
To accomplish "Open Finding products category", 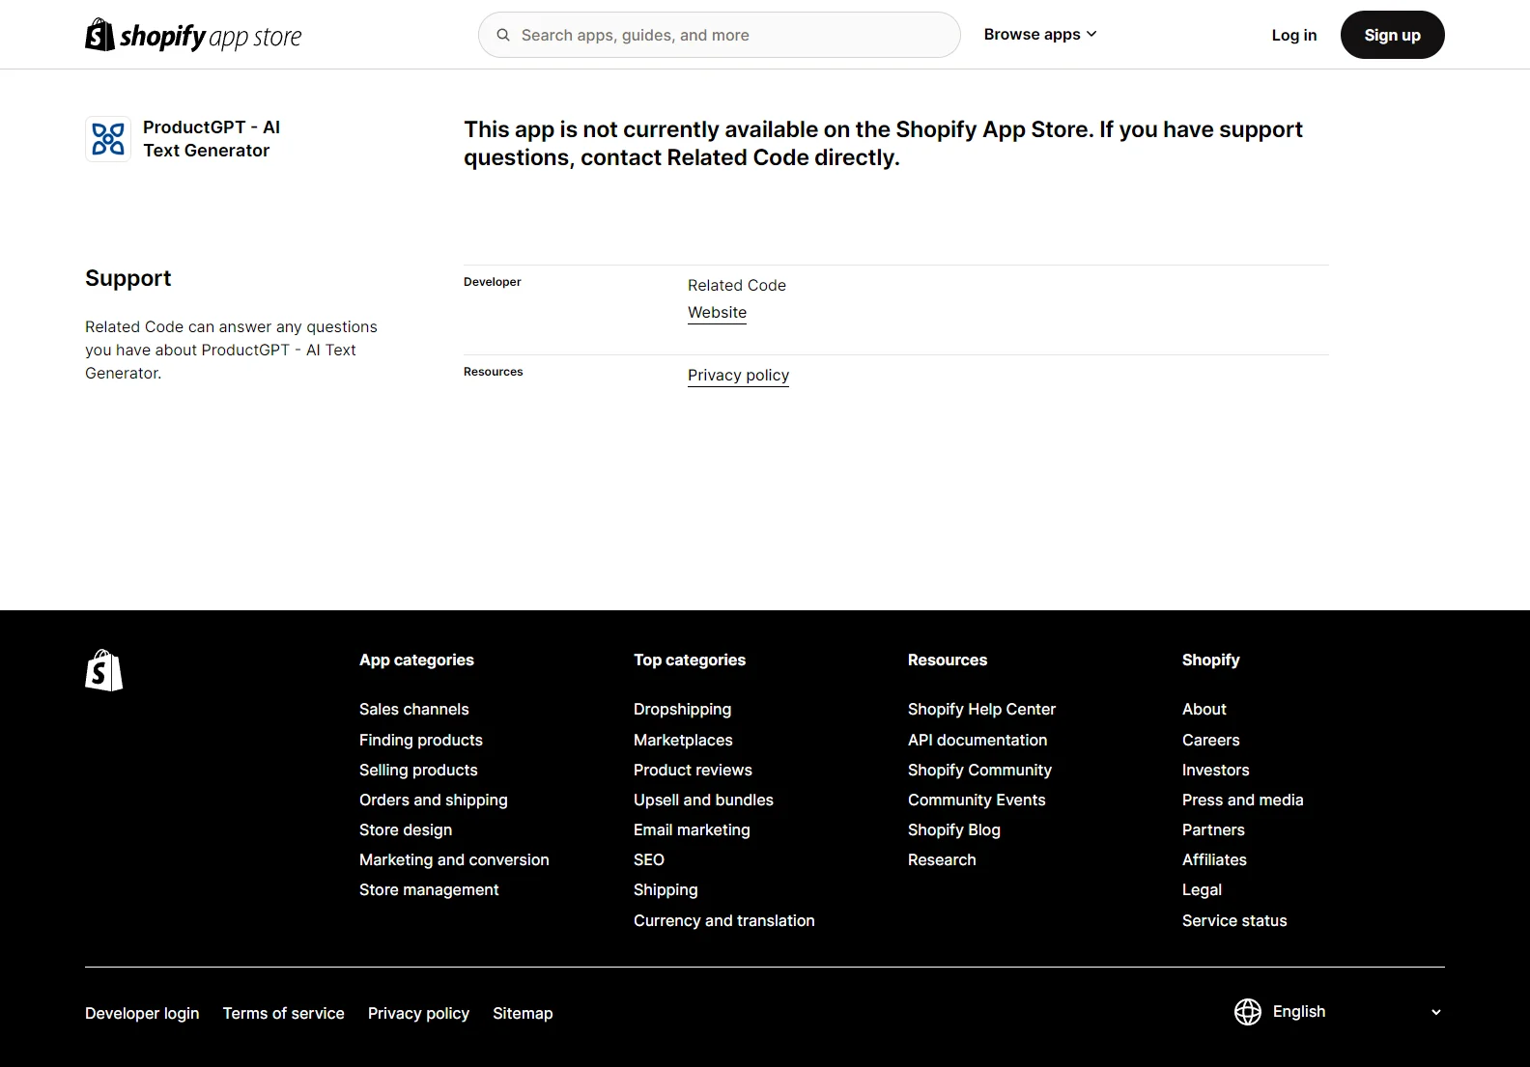I will 421,741.
